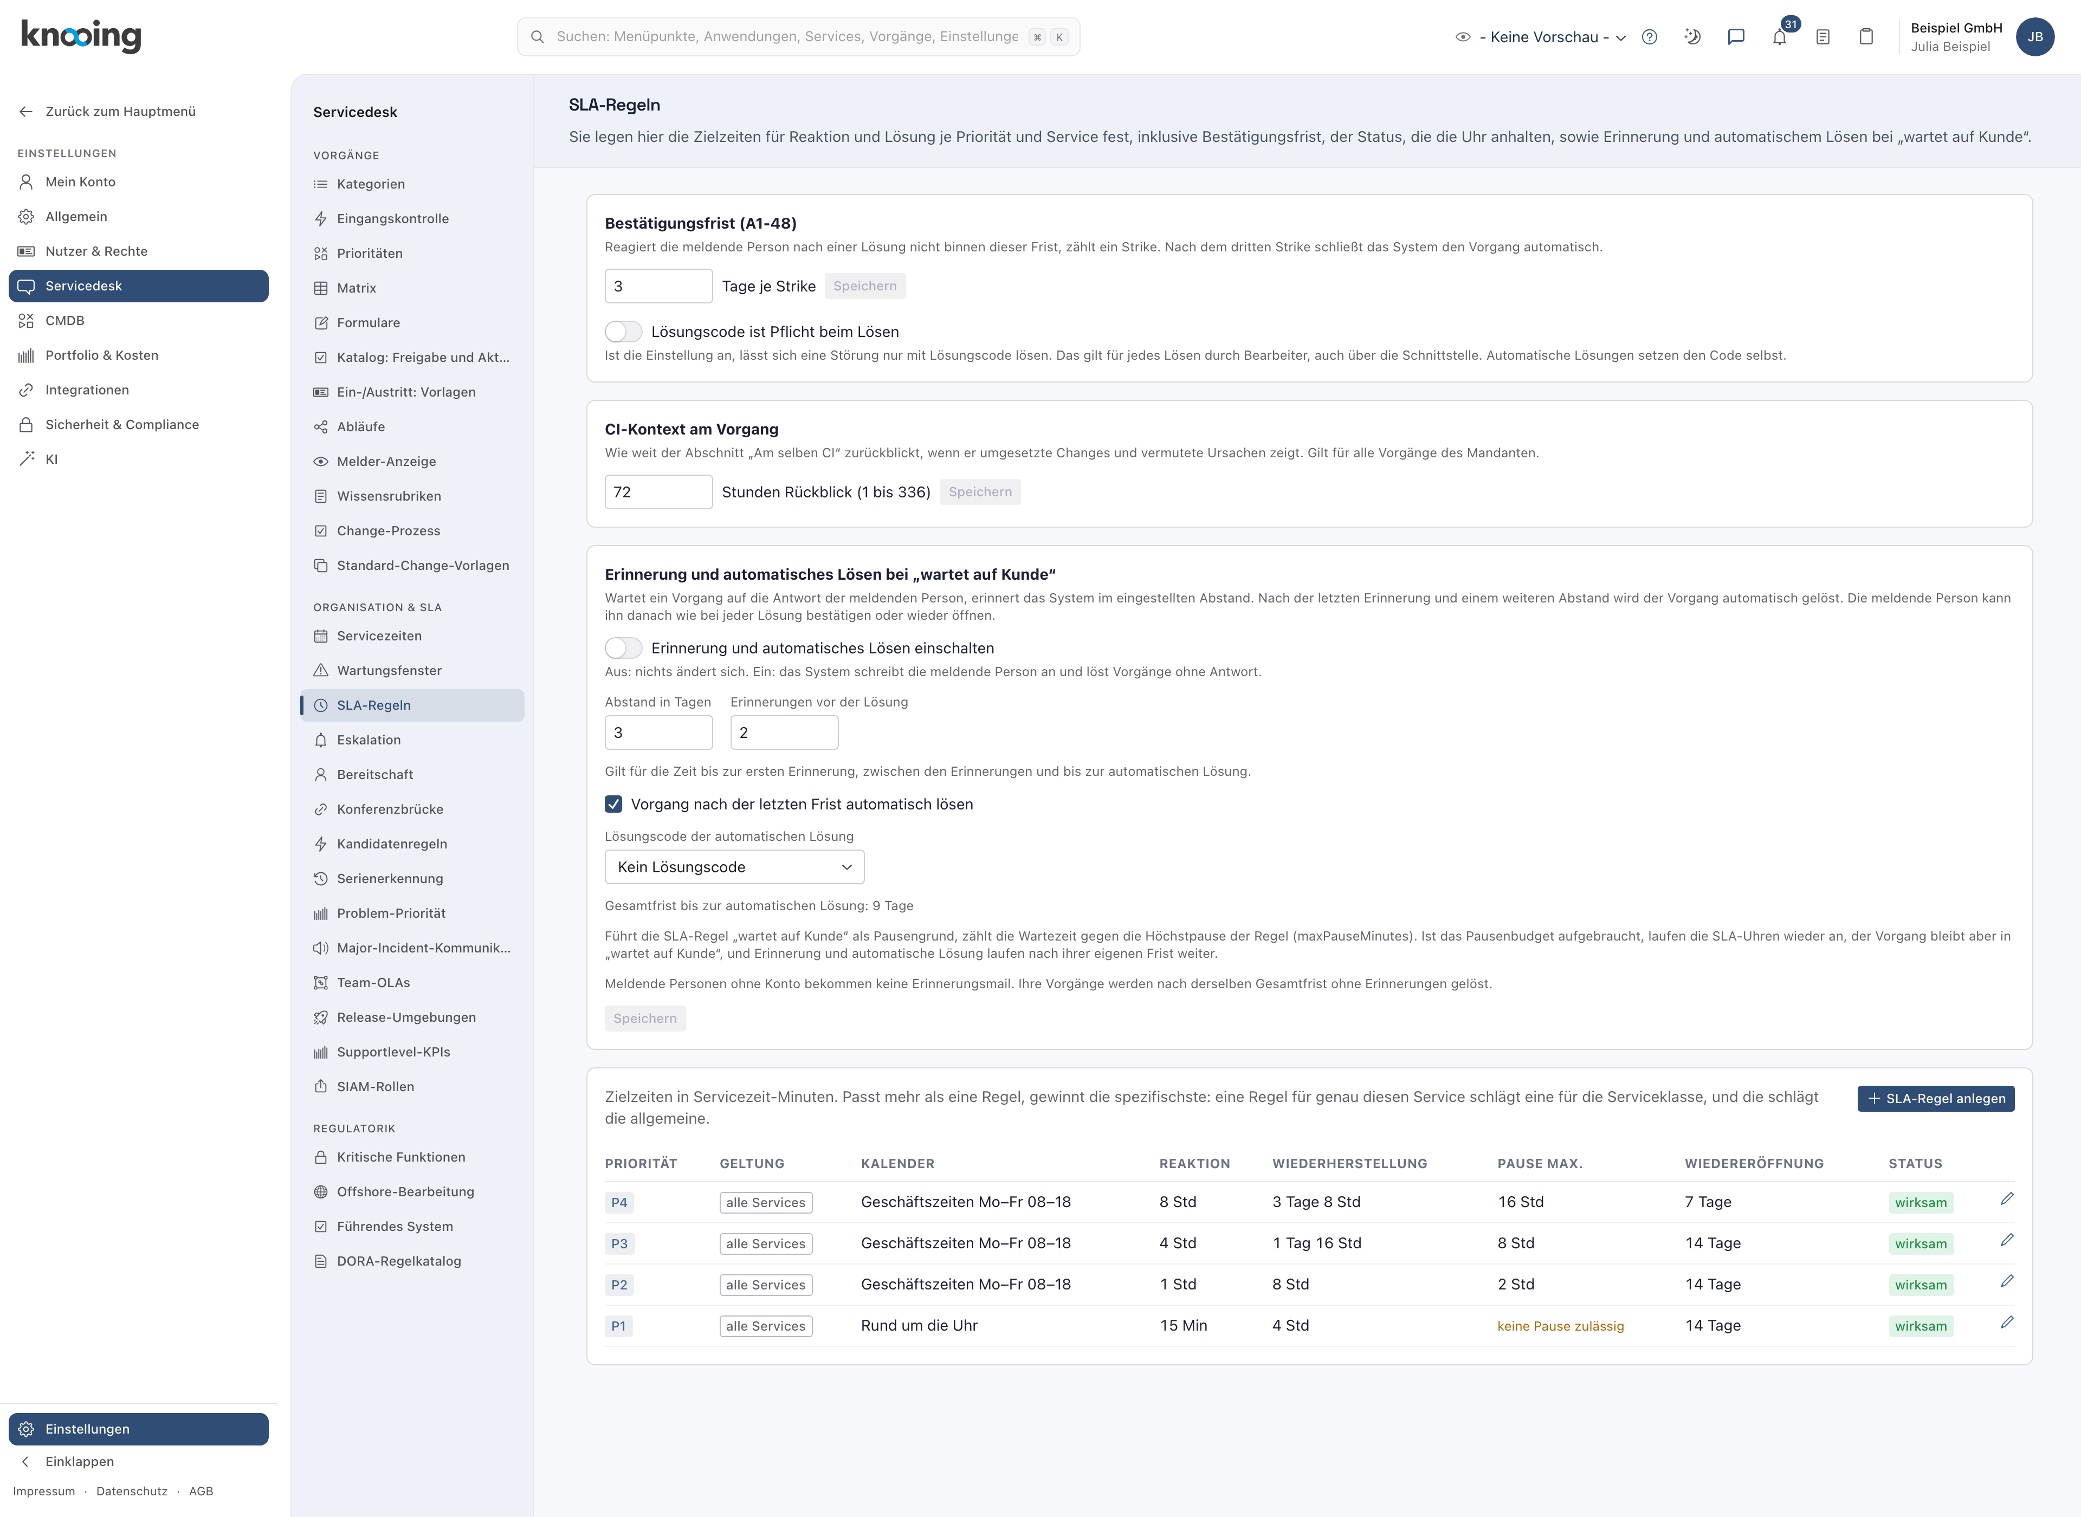
Task: Click the Stunden Rückblick input field
Action: pos(658,492)
